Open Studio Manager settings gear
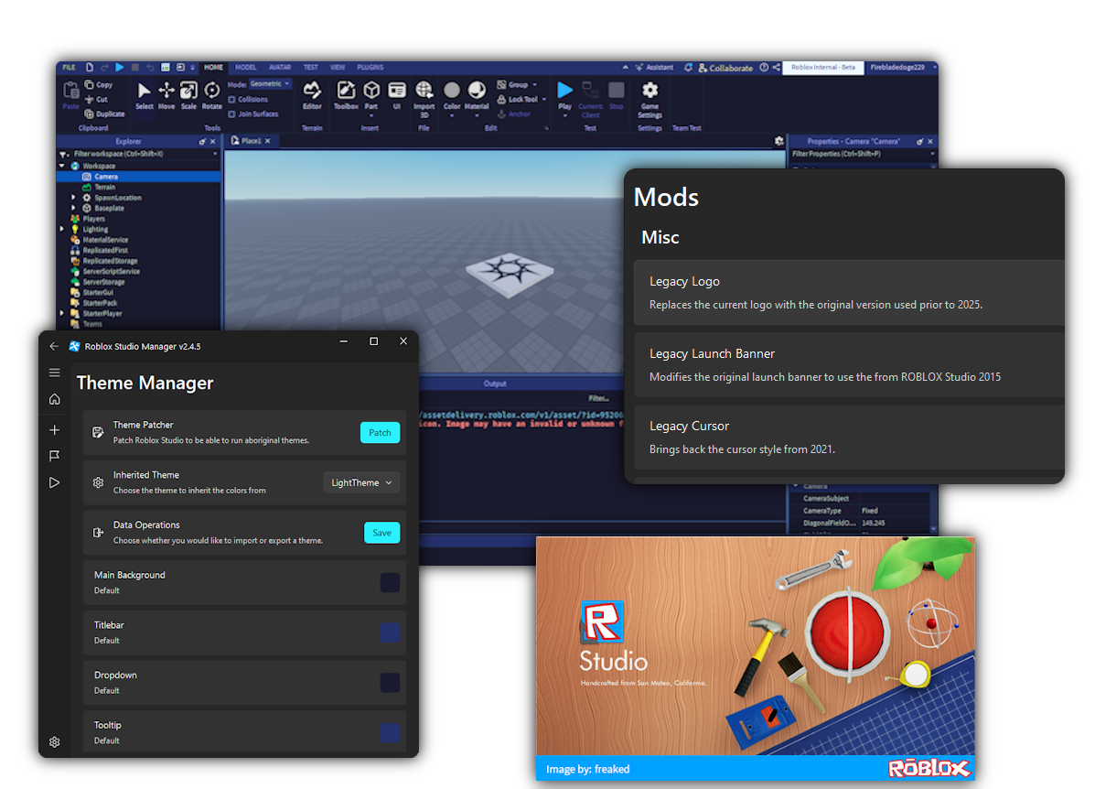Image resolution: width=1095 pixels, height=789 pixels. [x=55, y=741]
